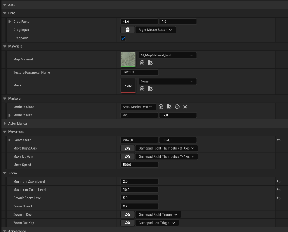Viewport: 288px width, 232px height.
Task: Collapse the Materials section
Action: pos(5,46)
